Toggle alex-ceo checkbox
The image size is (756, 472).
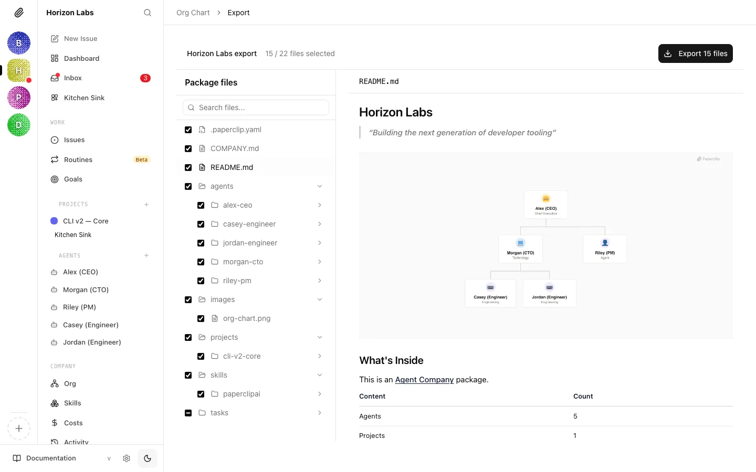pos(201,205)
